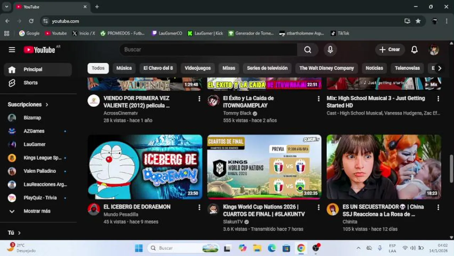The height and width of the screenshot is (256, 454).
Task: Expand Mostrar más in subscriptions
Action: 38,211
